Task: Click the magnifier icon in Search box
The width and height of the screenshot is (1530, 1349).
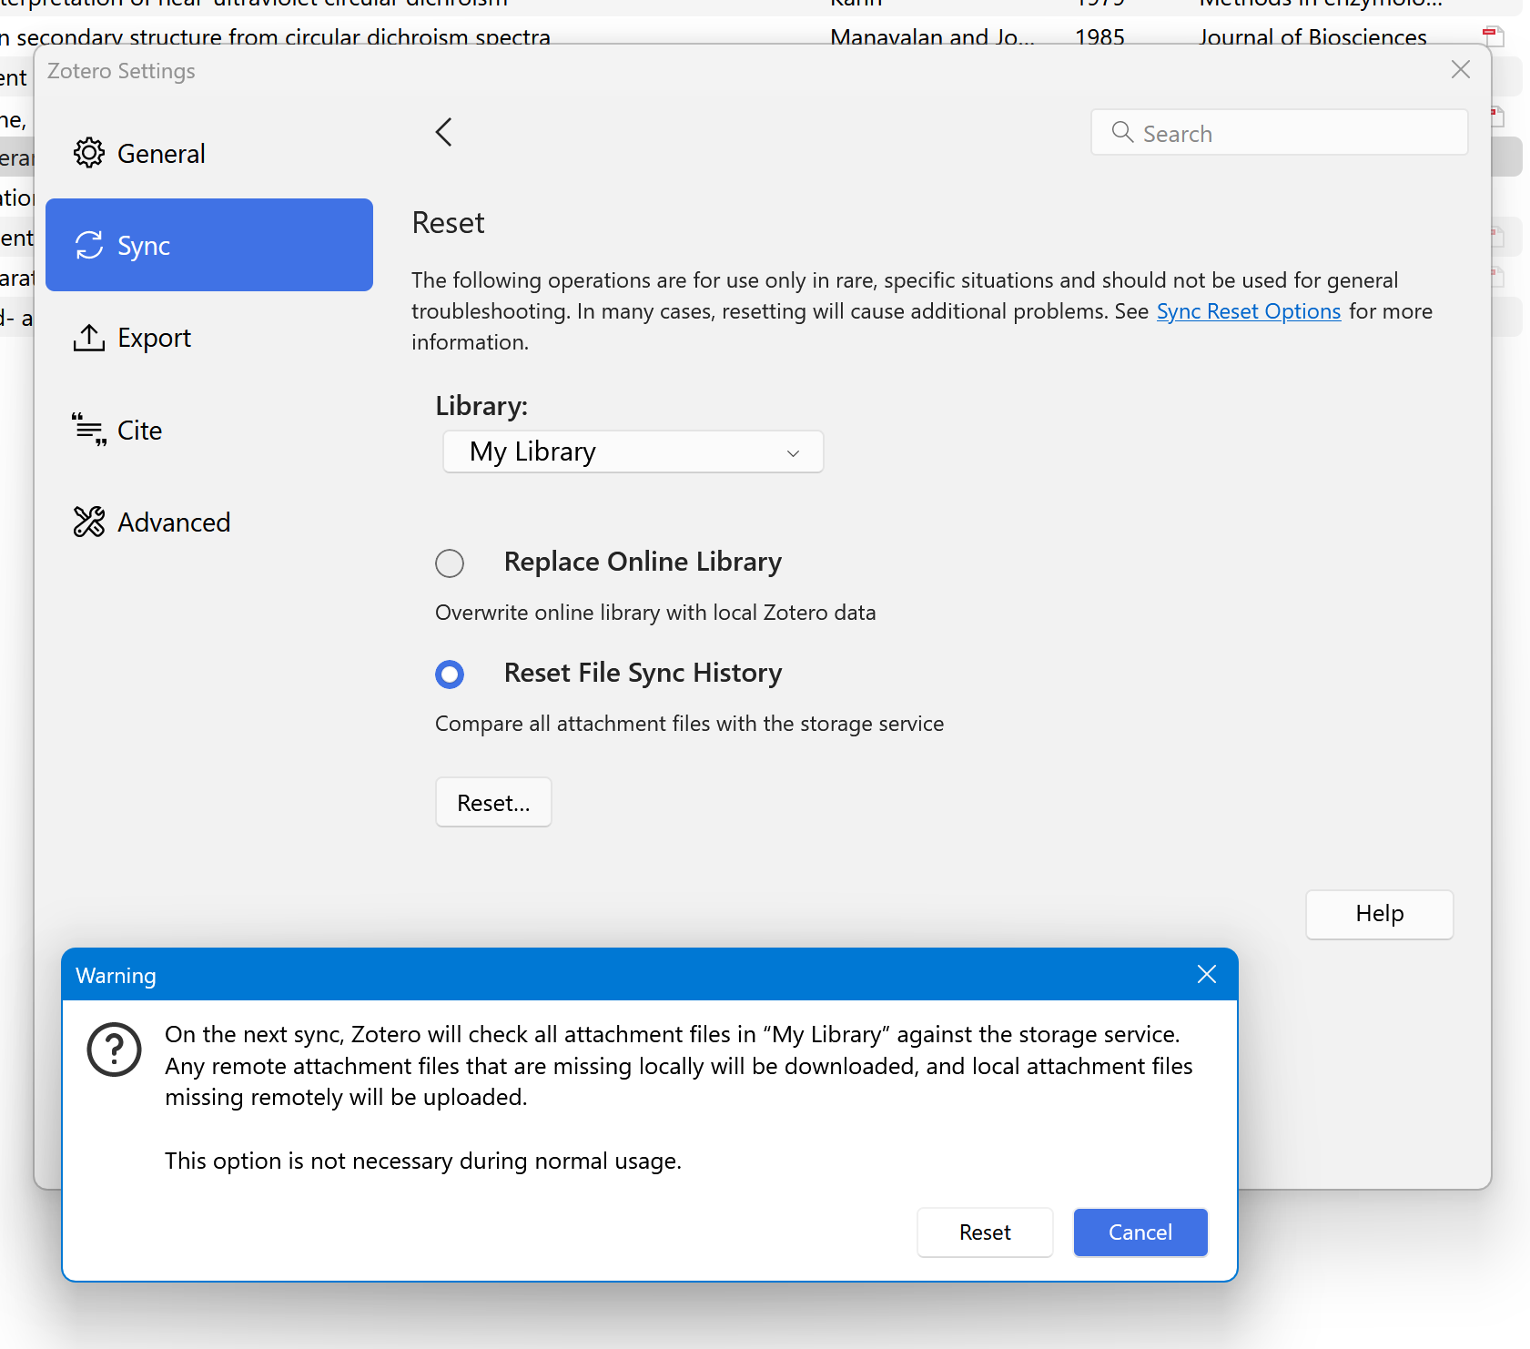Action: coord(1122,133)
